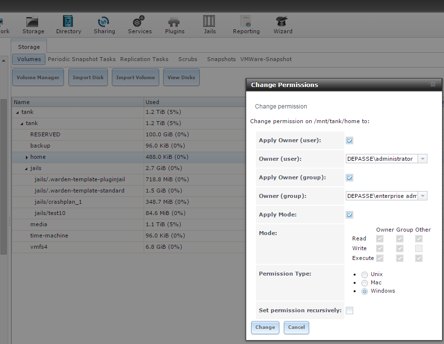
Task: Open the Sharing toolbar icon
Action: (104, 24)
